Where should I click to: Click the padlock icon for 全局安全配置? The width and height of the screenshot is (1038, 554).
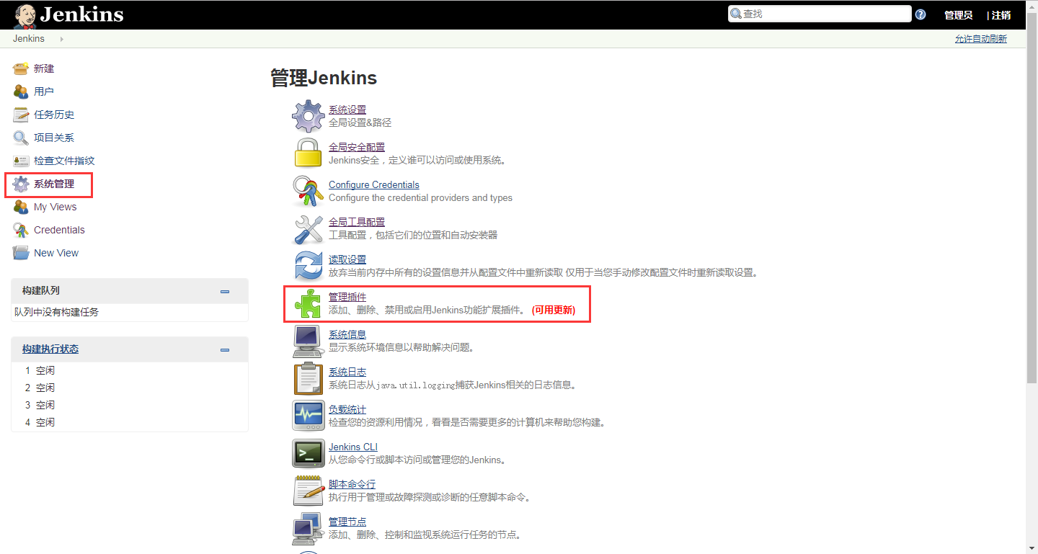point(309,153)
